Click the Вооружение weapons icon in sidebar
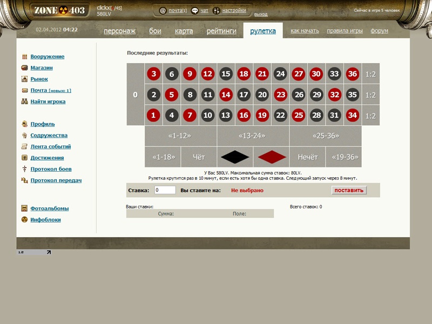The image size is (432, 324). pos(24,57)
